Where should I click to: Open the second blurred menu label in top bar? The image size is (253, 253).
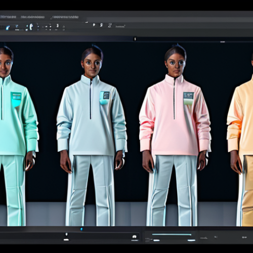(32, 17)
